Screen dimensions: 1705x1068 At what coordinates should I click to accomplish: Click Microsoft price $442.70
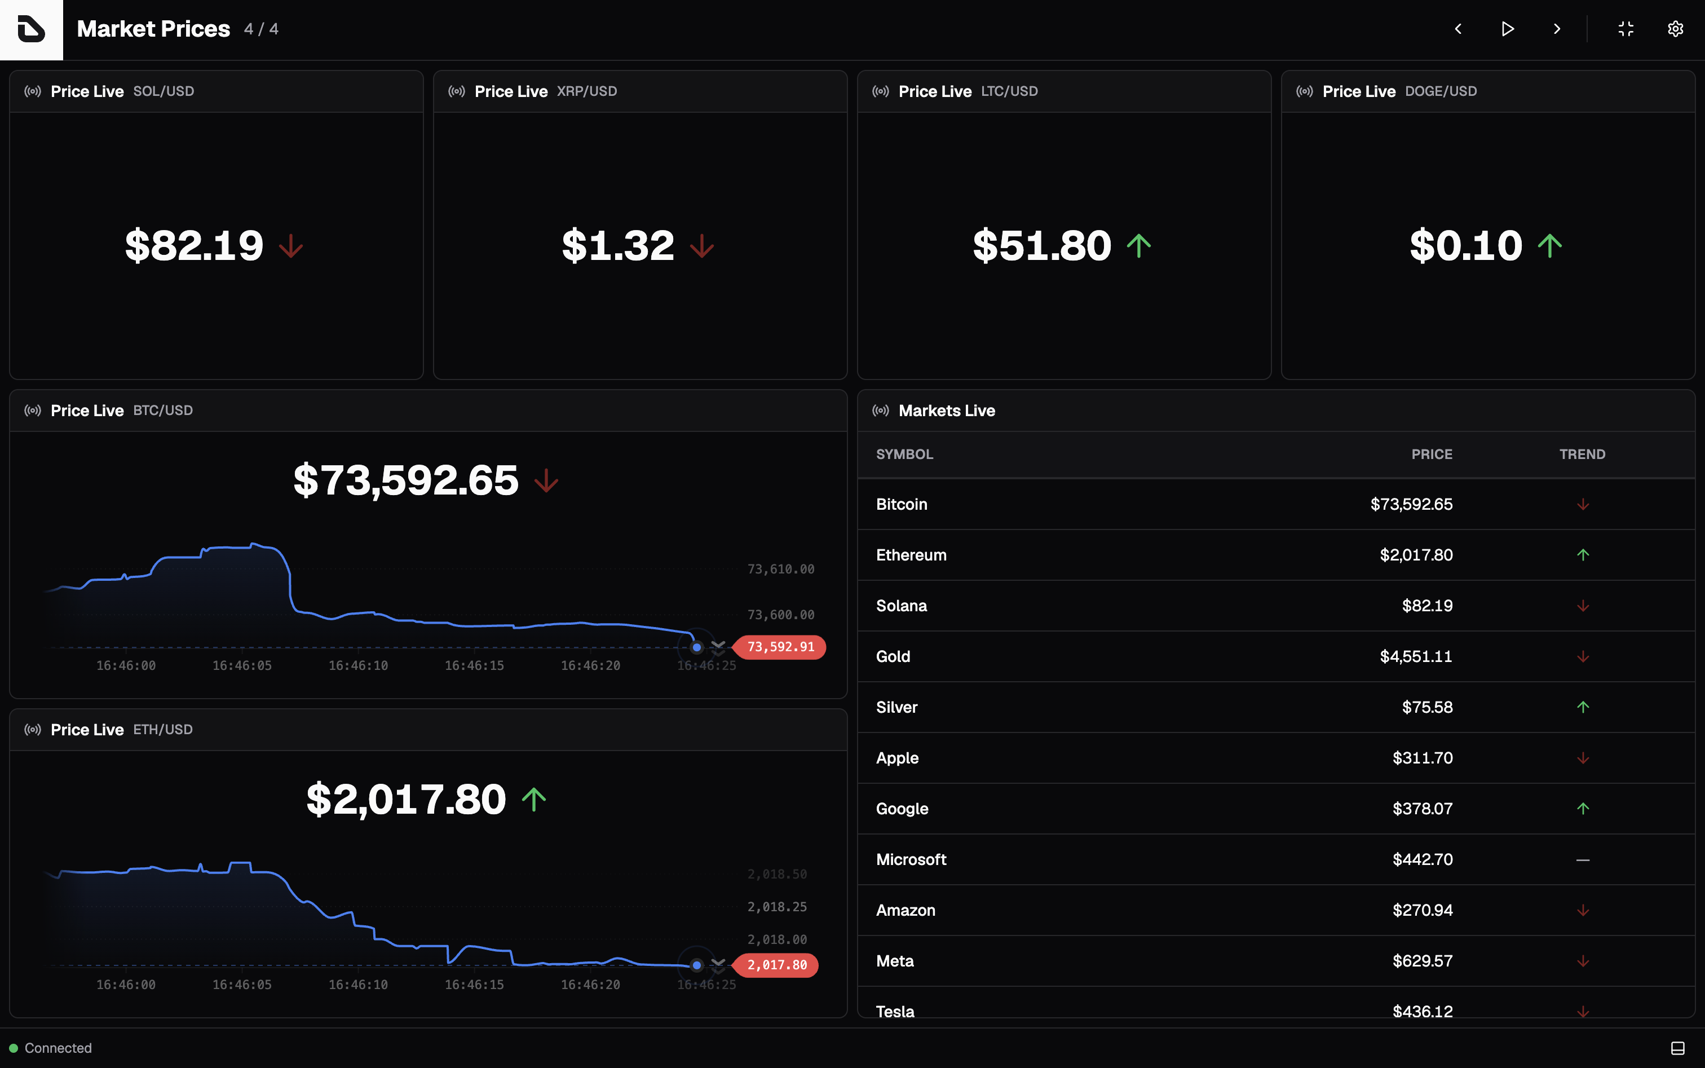pos(1423,859)
